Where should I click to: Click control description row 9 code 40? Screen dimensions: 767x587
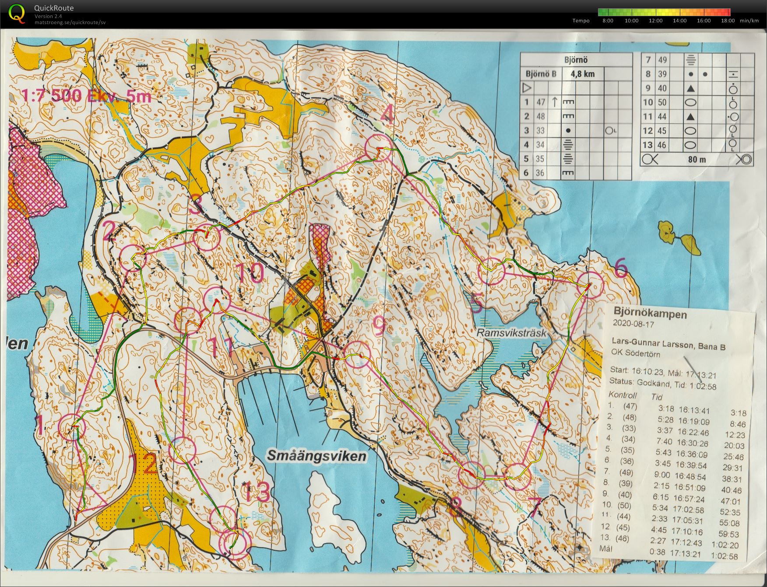pos(662,88)
